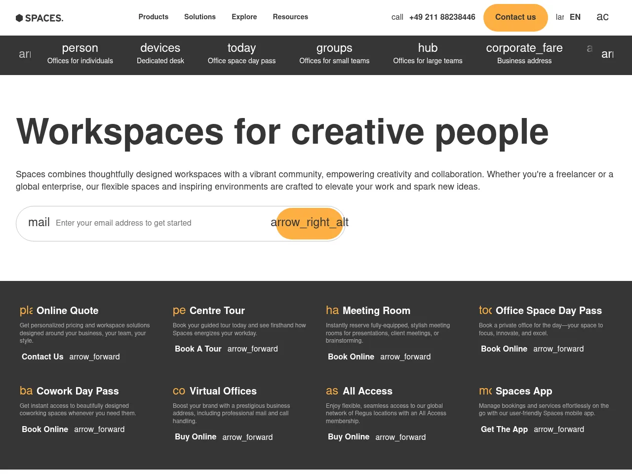Advance the carousel with the right arrow

pyautogui.click(x=607, y=54)
